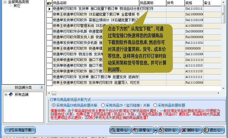228x138 pixels.
Task: Select 采用货品ID或货品标题关联 radio option
Action: (54, 105)
